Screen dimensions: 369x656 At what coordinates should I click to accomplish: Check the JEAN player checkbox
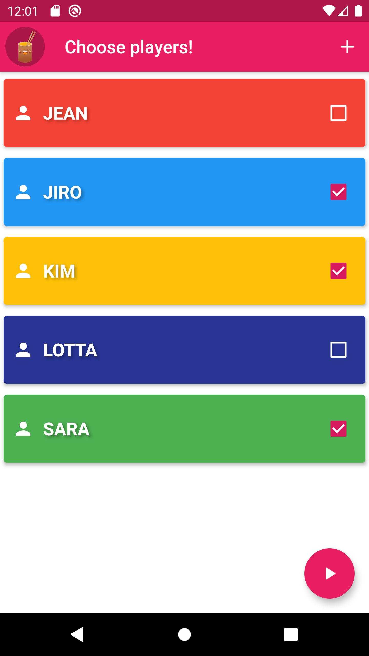tap(338, 113)
